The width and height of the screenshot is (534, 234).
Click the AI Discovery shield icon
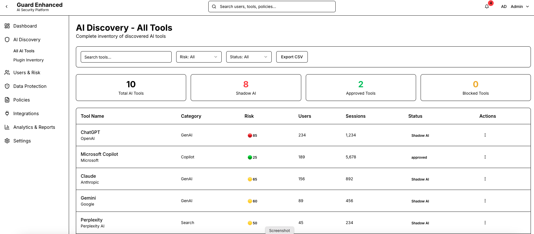pyautogui.click(x=7, y=40)
